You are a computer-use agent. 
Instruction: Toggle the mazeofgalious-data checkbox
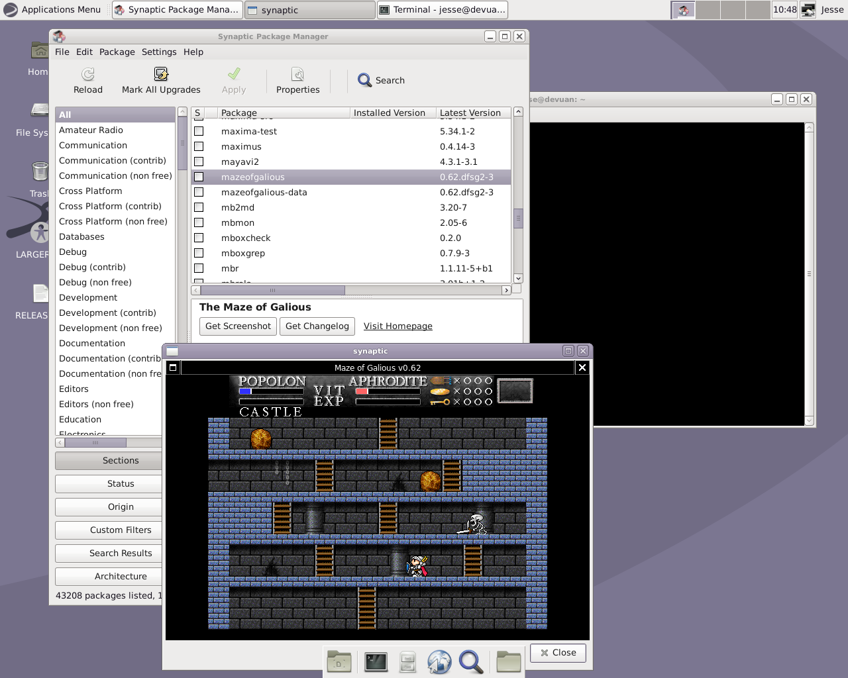click(x=199, y=192)
